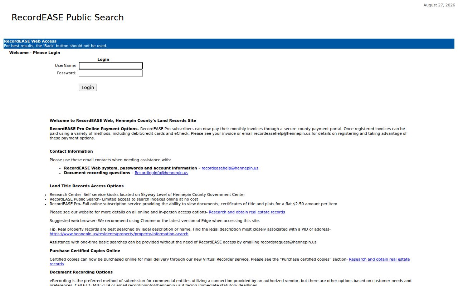
Task: Click the UserName input field
Action: pos(111,66)
